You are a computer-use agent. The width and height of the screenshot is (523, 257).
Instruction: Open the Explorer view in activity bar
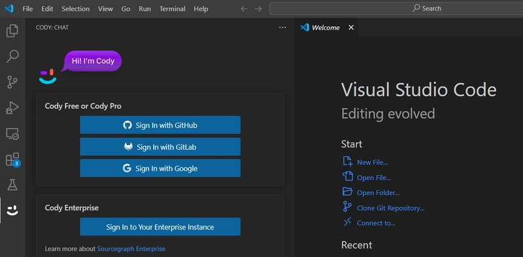coord(12,31)
